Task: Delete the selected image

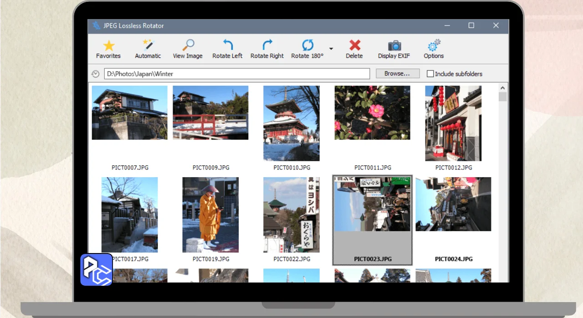Action: tap(354, 49)
